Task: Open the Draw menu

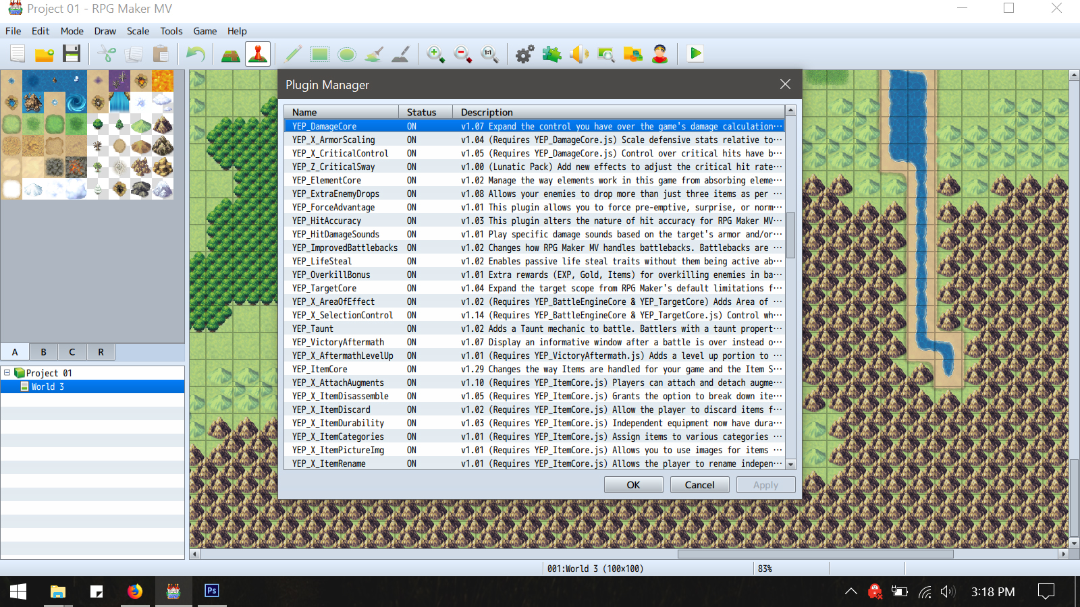Action: point(105,31)
